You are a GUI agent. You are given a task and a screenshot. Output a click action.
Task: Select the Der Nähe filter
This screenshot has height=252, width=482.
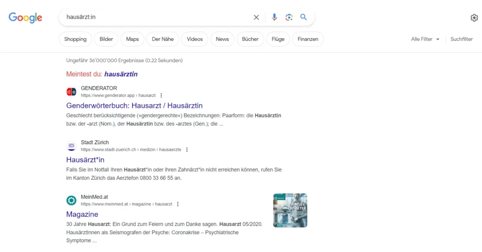tap(162, 39)
